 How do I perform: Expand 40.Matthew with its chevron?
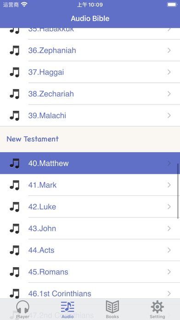(169, 163)
